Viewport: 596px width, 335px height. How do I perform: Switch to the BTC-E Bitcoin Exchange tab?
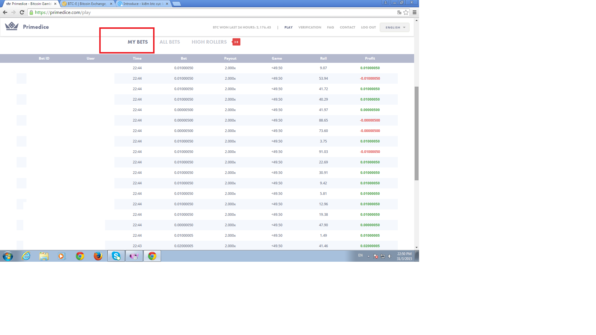pyautogui.click(x=87, y=4)
